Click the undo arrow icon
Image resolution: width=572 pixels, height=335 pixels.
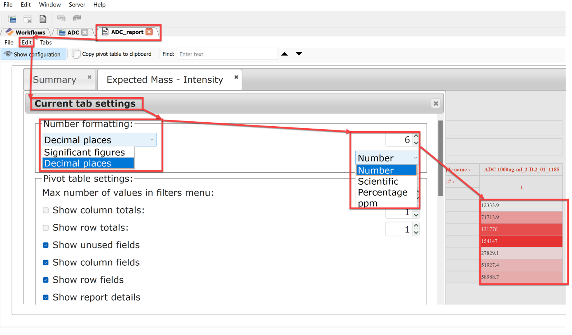[x=61, y=18]
